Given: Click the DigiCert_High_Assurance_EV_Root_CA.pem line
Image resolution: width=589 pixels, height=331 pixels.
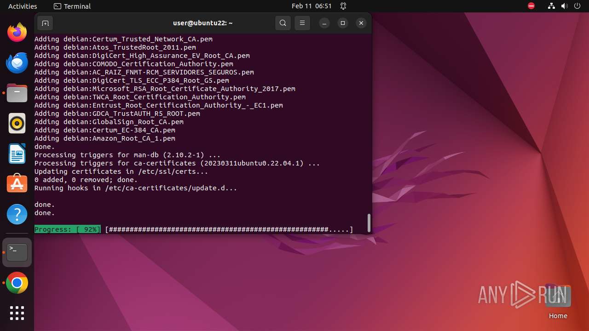Looking at the screenshot, I should coord(142,56).
